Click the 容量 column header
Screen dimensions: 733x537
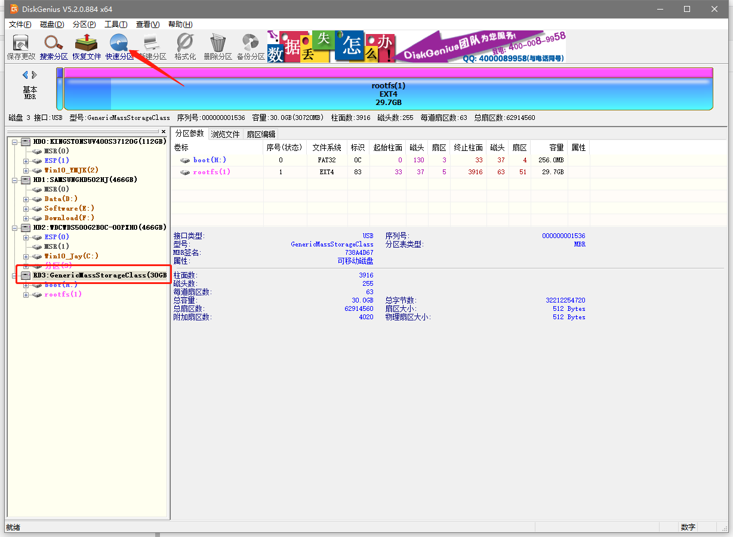[549, 147]
